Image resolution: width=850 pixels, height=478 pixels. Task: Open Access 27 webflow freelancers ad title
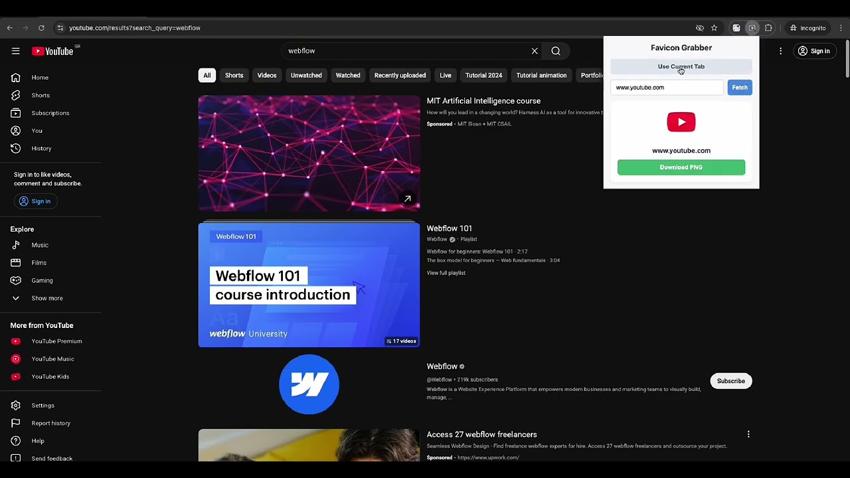coord(482,434)
